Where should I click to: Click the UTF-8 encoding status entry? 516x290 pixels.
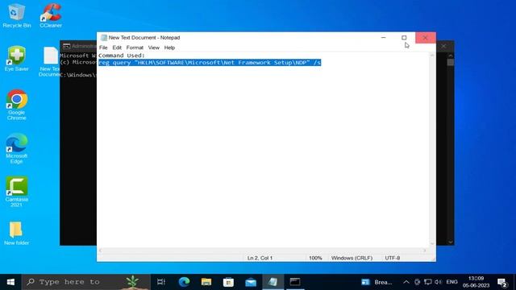[393, 258]
